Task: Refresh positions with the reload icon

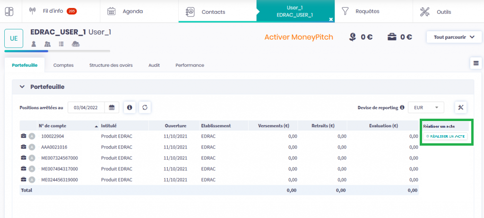Action: point(145,107)
